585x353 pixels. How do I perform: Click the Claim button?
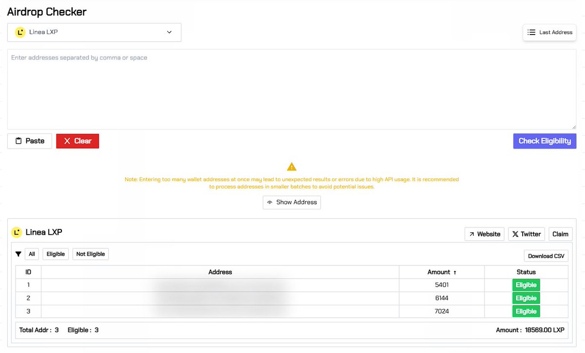pyautogui.click(x=560, y=234)
